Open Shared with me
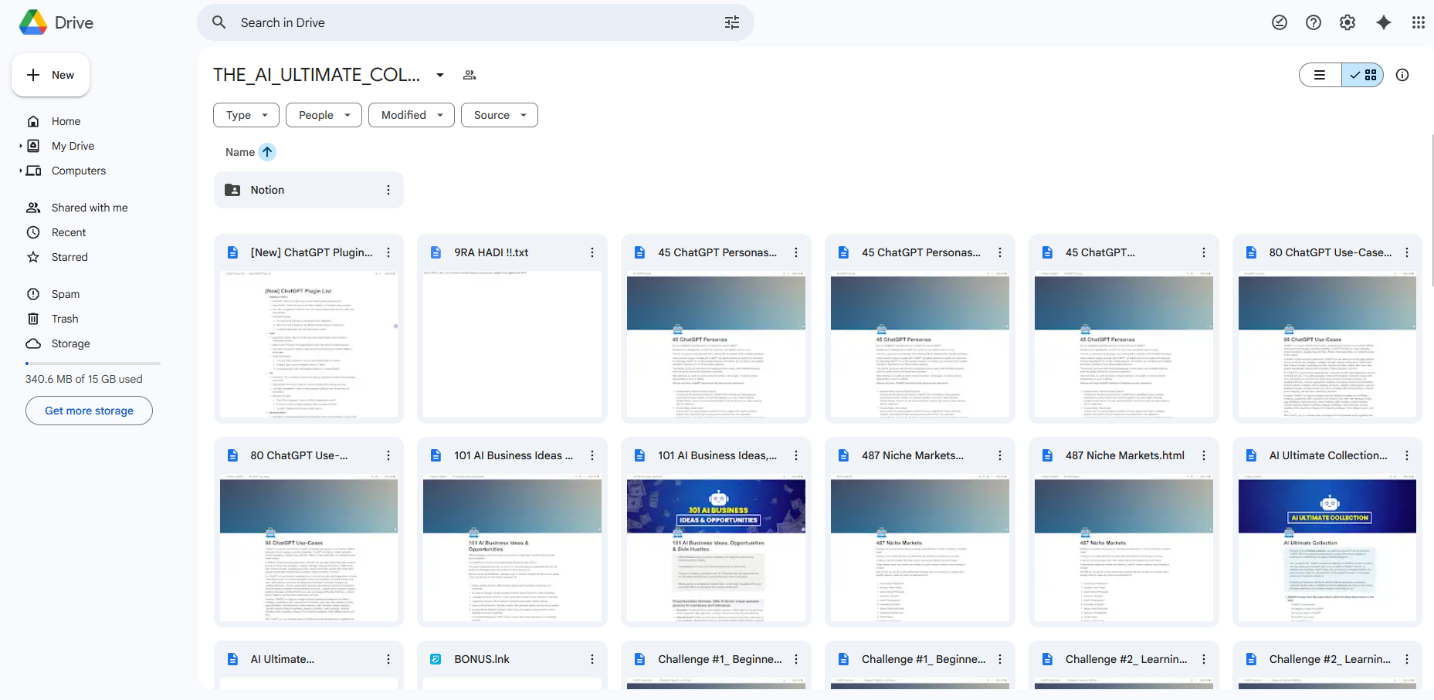Viewport: 1434px width, 700px height. pos(90,208)
